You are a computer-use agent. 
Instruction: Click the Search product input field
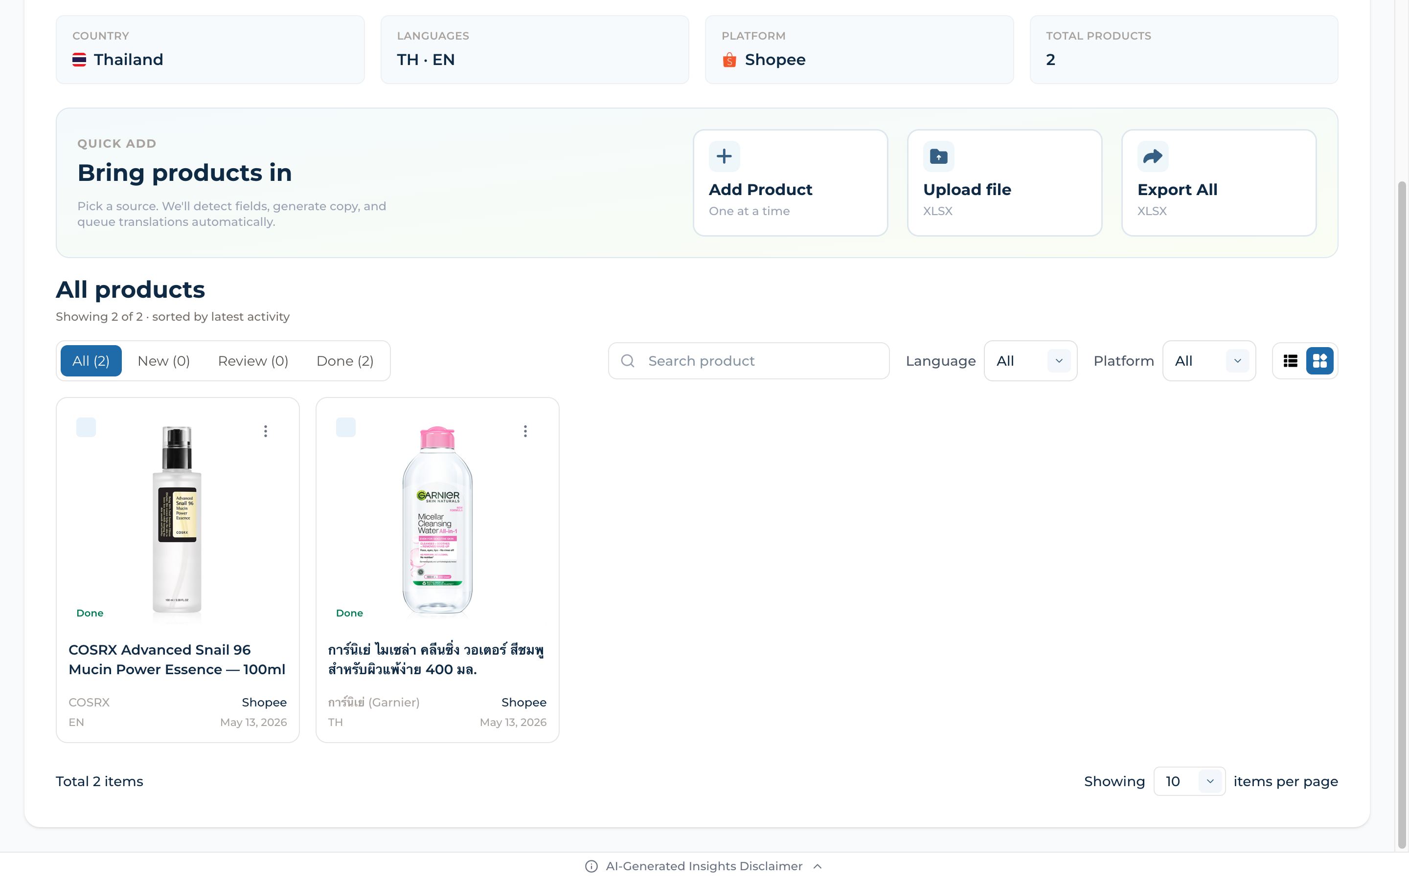coord(749,361)
